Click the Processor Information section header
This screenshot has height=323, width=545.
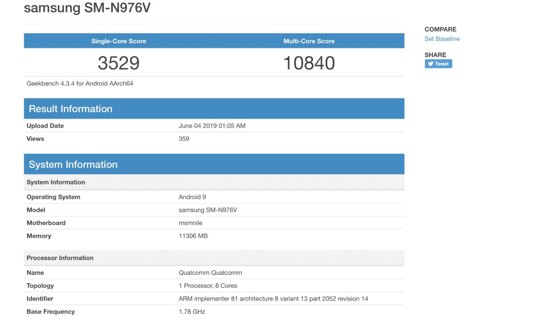point(60,258)
